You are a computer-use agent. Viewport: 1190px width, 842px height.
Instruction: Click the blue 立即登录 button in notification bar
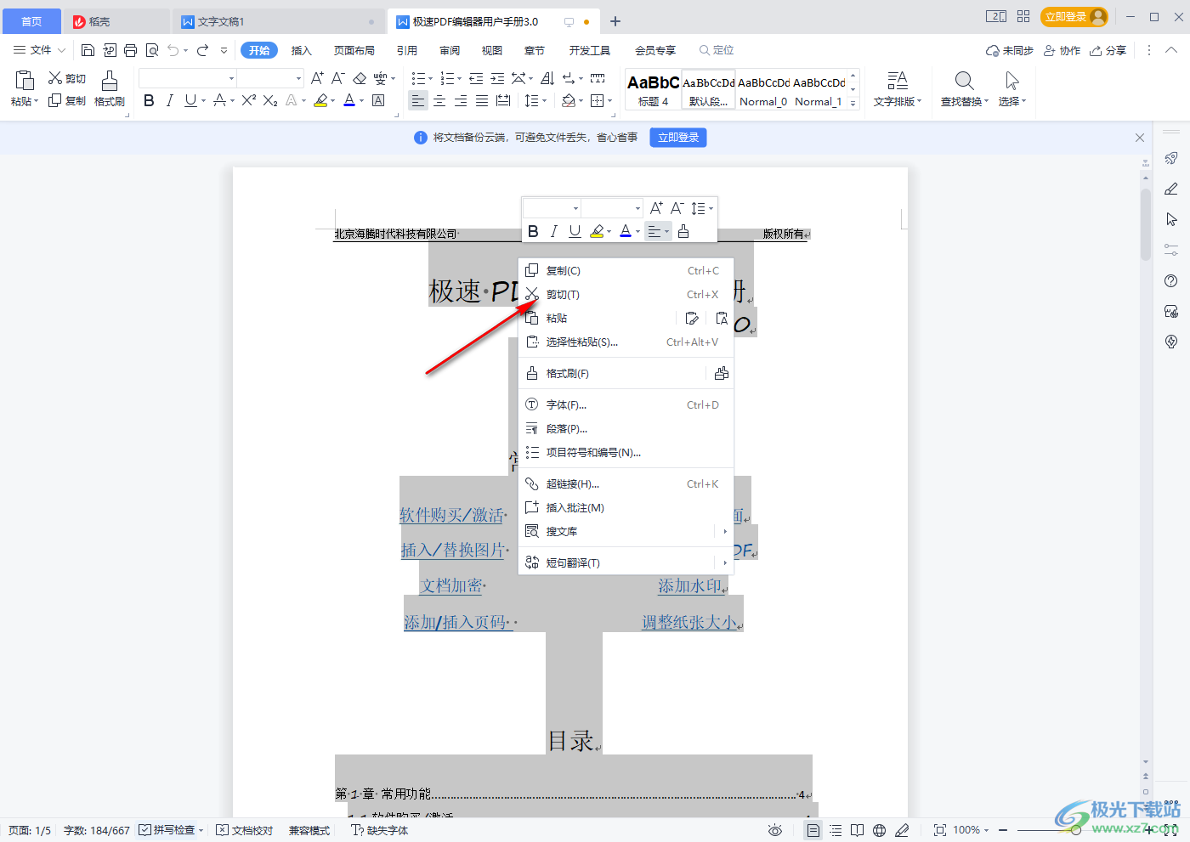click(678, 138)
